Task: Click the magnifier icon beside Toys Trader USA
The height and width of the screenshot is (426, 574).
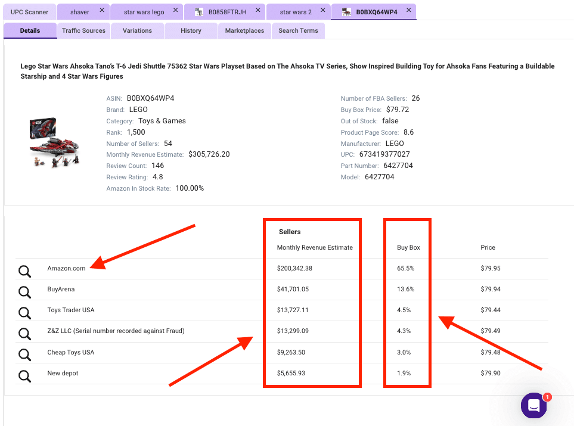Action: [x=24, y=313]
